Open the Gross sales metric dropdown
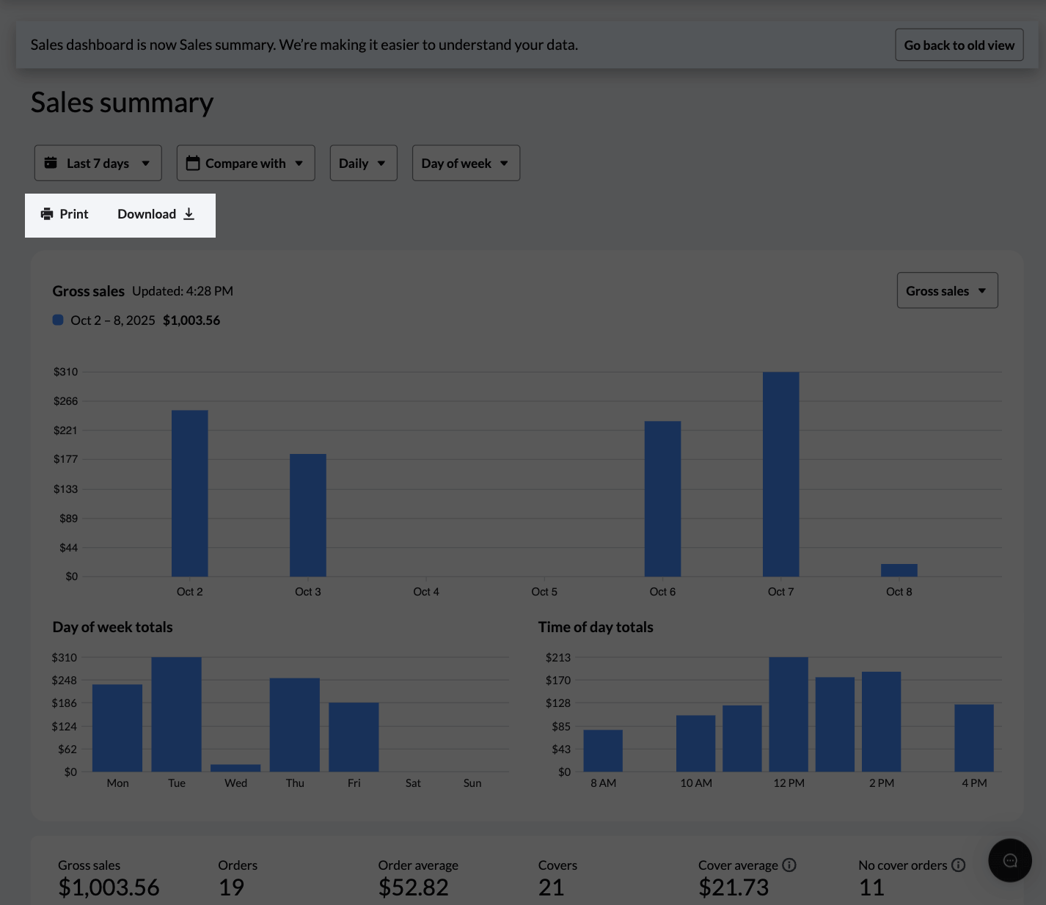1046x905 pixels. (x=947, y=291)
